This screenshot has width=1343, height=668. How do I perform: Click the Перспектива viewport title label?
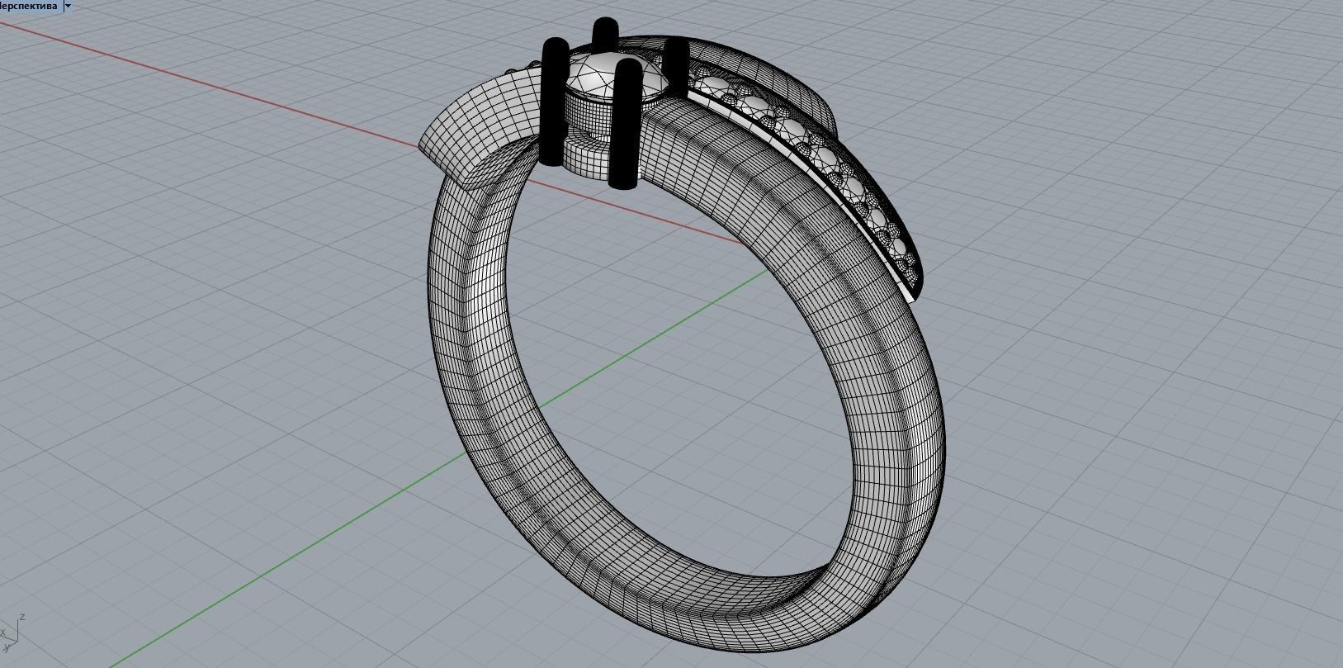(30, 6)
